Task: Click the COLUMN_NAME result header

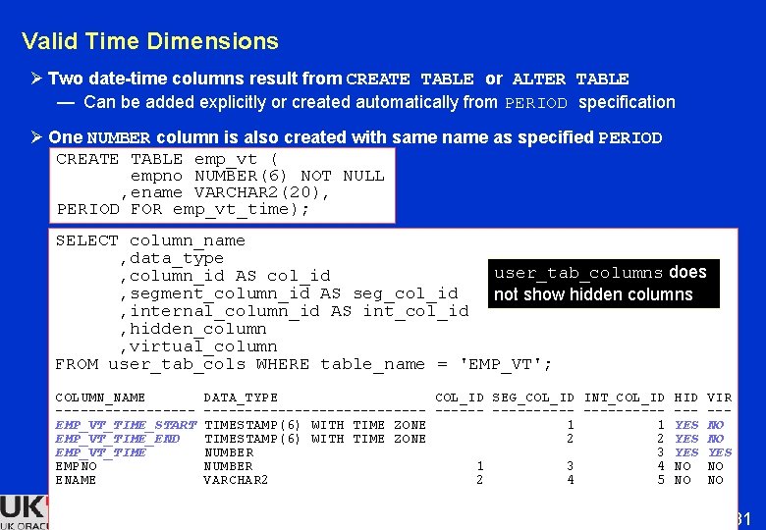Action: [x=99, y=397]
